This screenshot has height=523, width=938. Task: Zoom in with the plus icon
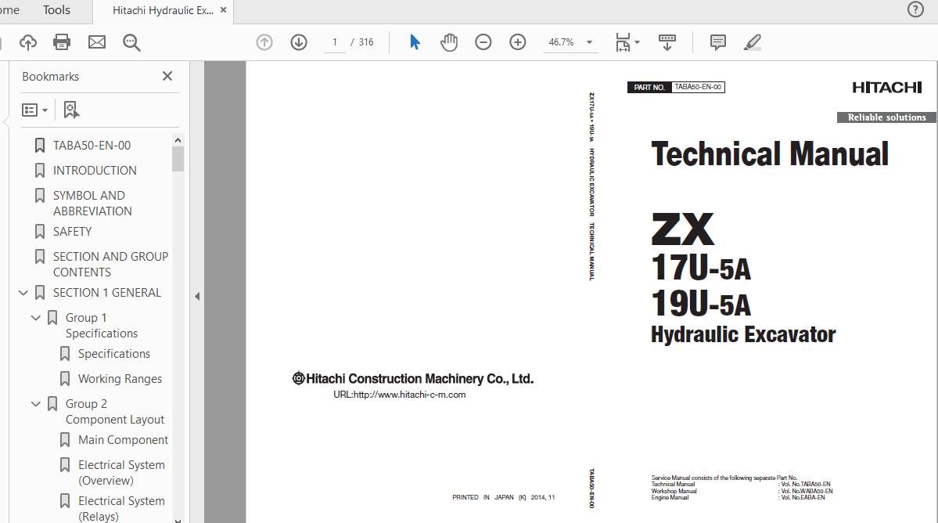point(518,42)
